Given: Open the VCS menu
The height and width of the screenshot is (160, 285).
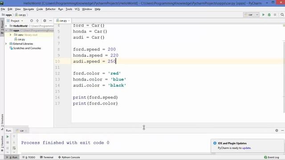Looking at the screenshot, I should 77,9.
